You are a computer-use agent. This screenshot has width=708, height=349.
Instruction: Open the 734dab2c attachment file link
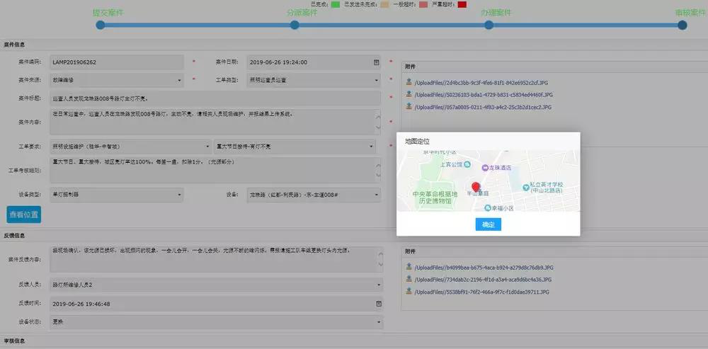tap(469, 280)
